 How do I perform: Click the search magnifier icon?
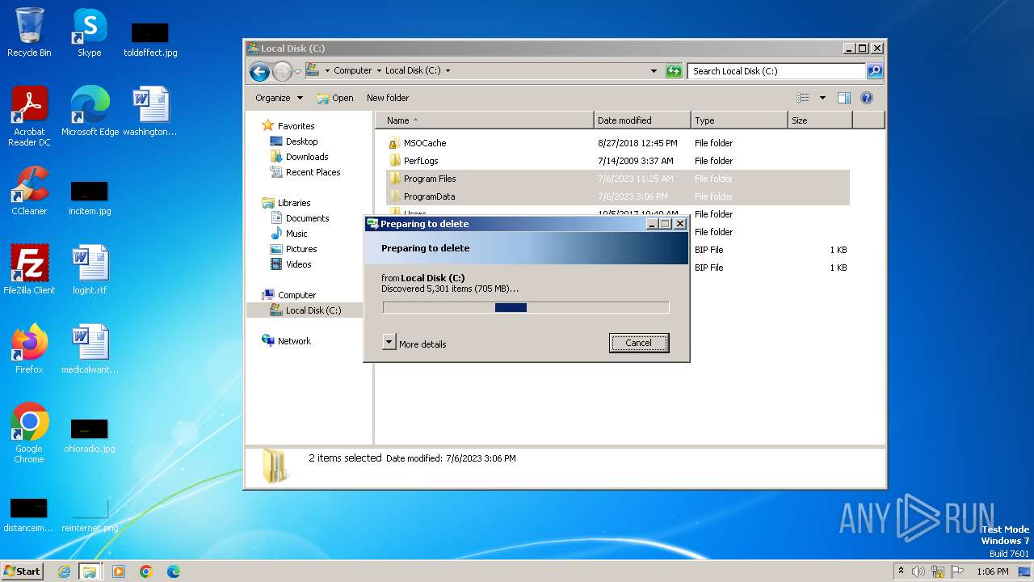875,71
